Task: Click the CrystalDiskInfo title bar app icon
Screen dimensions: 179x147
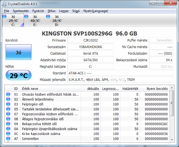Action: [5, 4]
